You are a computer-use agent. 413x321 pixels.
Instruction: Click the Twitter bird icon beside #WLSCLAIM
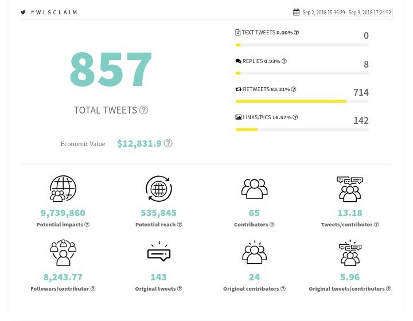(x=23, y=12)
